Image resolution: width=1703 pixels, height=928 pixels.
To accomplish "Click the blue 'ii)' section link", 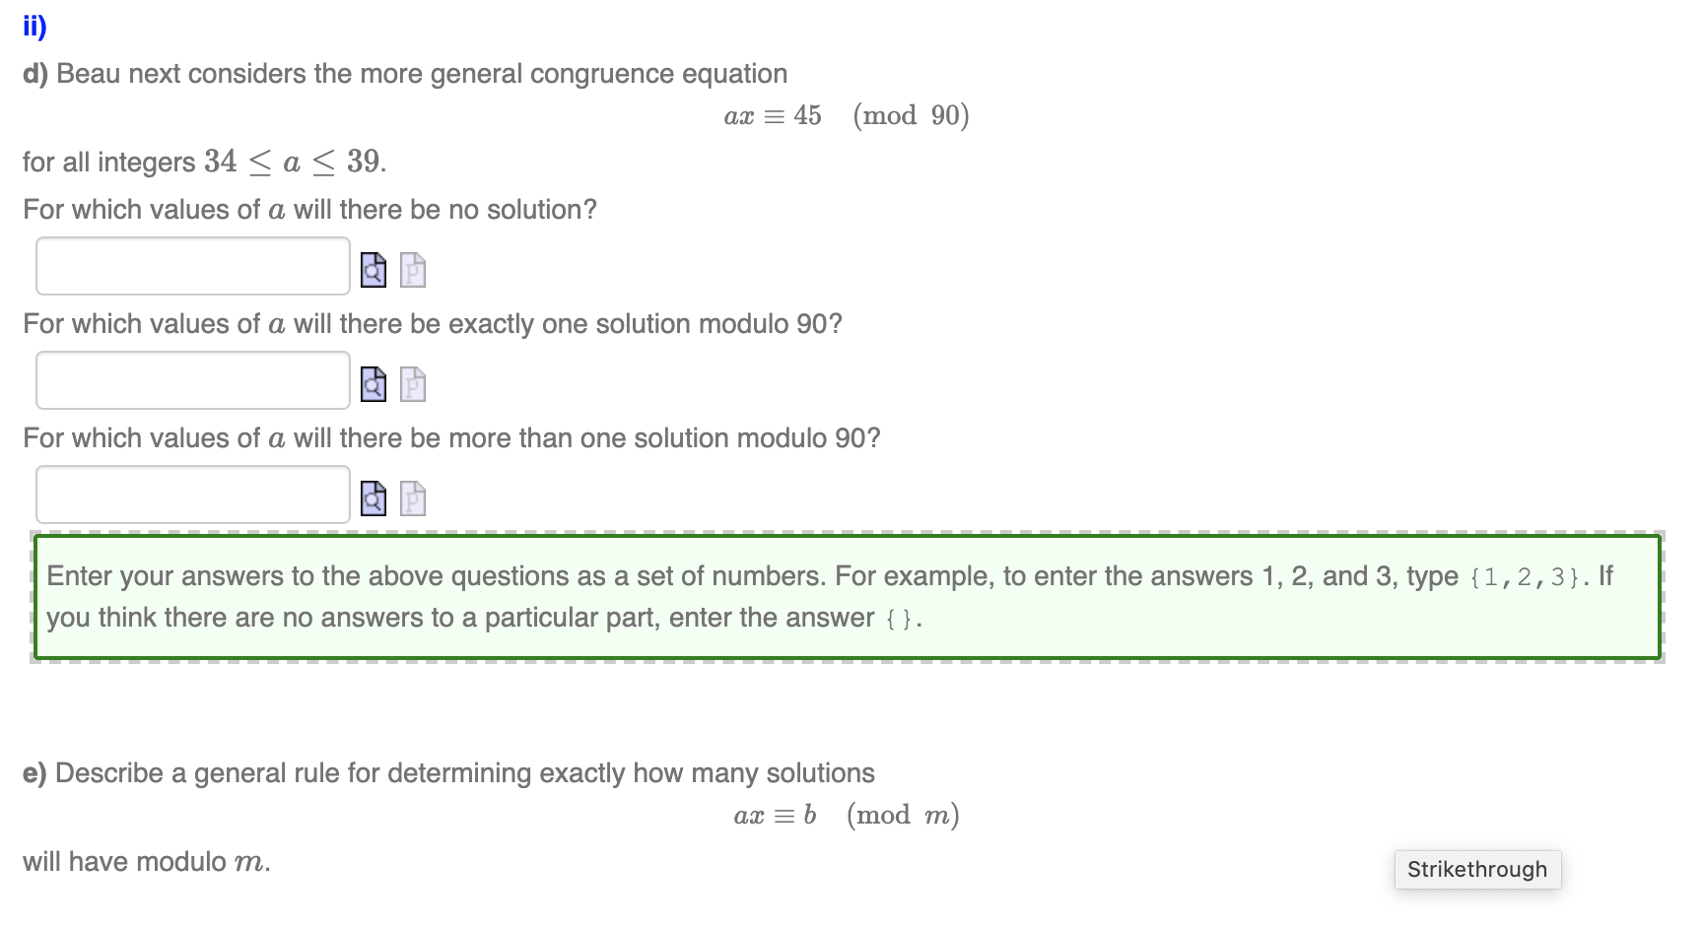I will point(33,26).
